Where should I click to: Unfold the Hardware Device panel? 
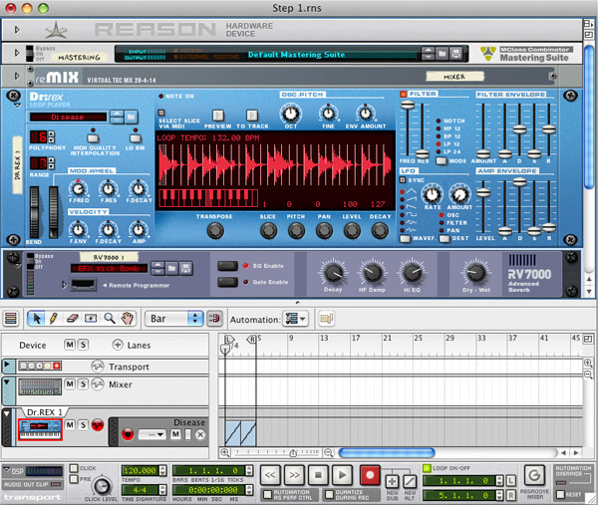click(x=17, y=30)
